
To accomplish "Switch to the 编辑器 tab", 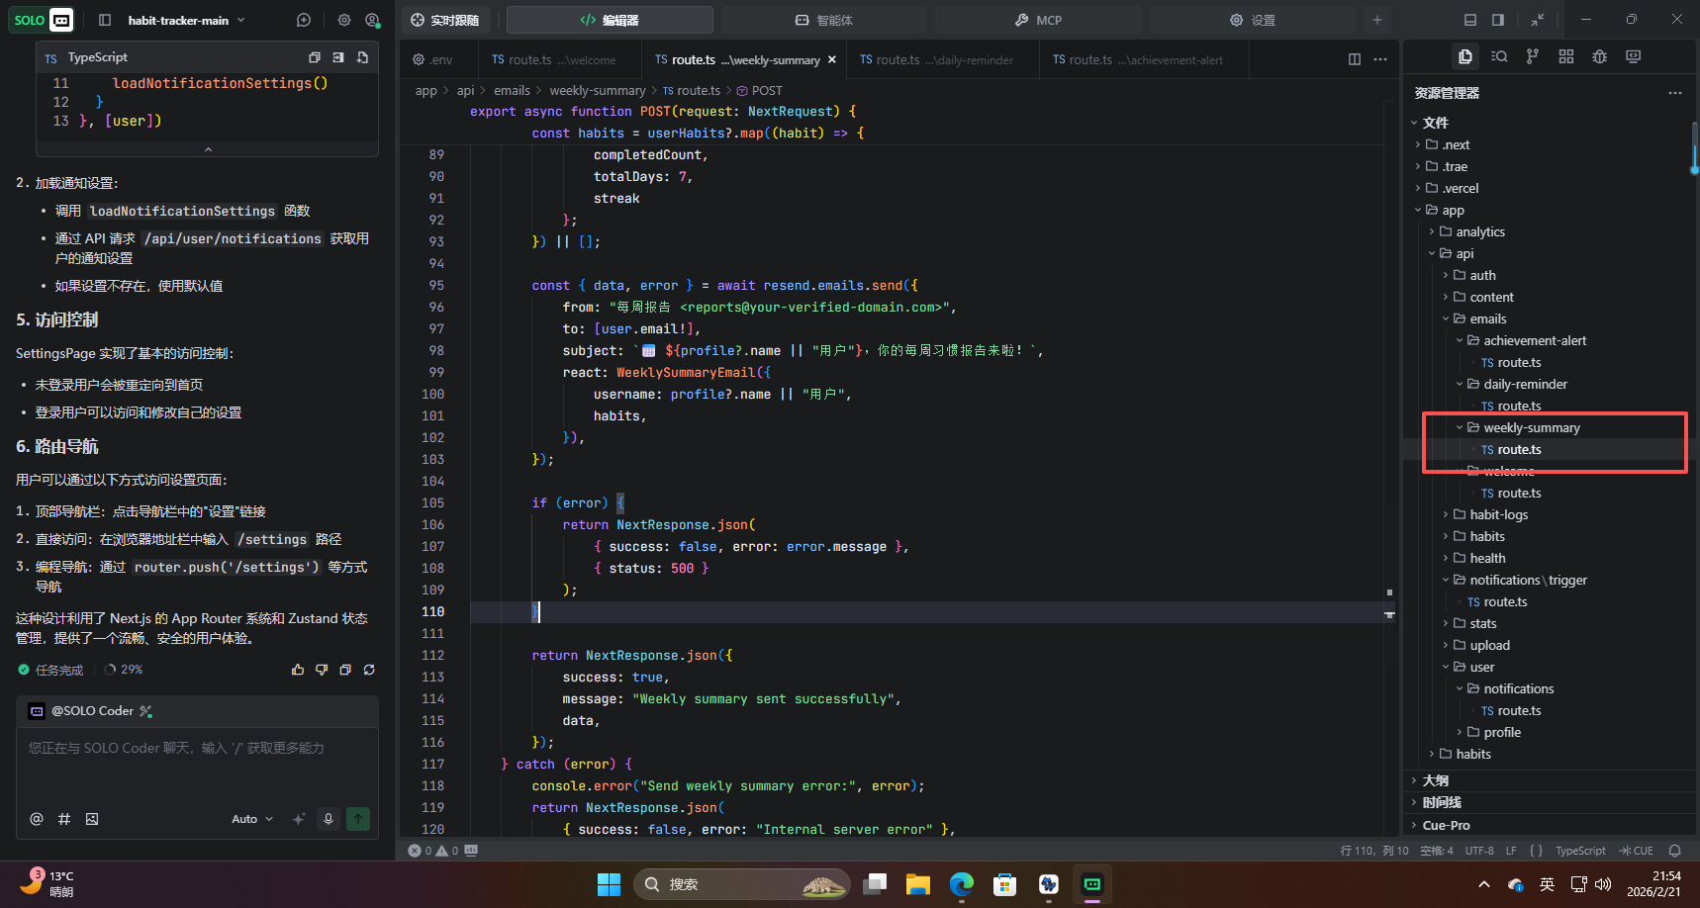I will pos(610,20).
